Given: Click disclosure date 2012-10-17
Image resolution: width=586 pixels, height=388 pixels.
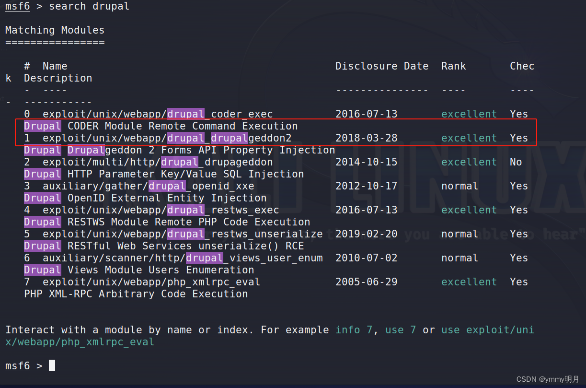Looking at the screenshot, I should [x=367, y=186].
